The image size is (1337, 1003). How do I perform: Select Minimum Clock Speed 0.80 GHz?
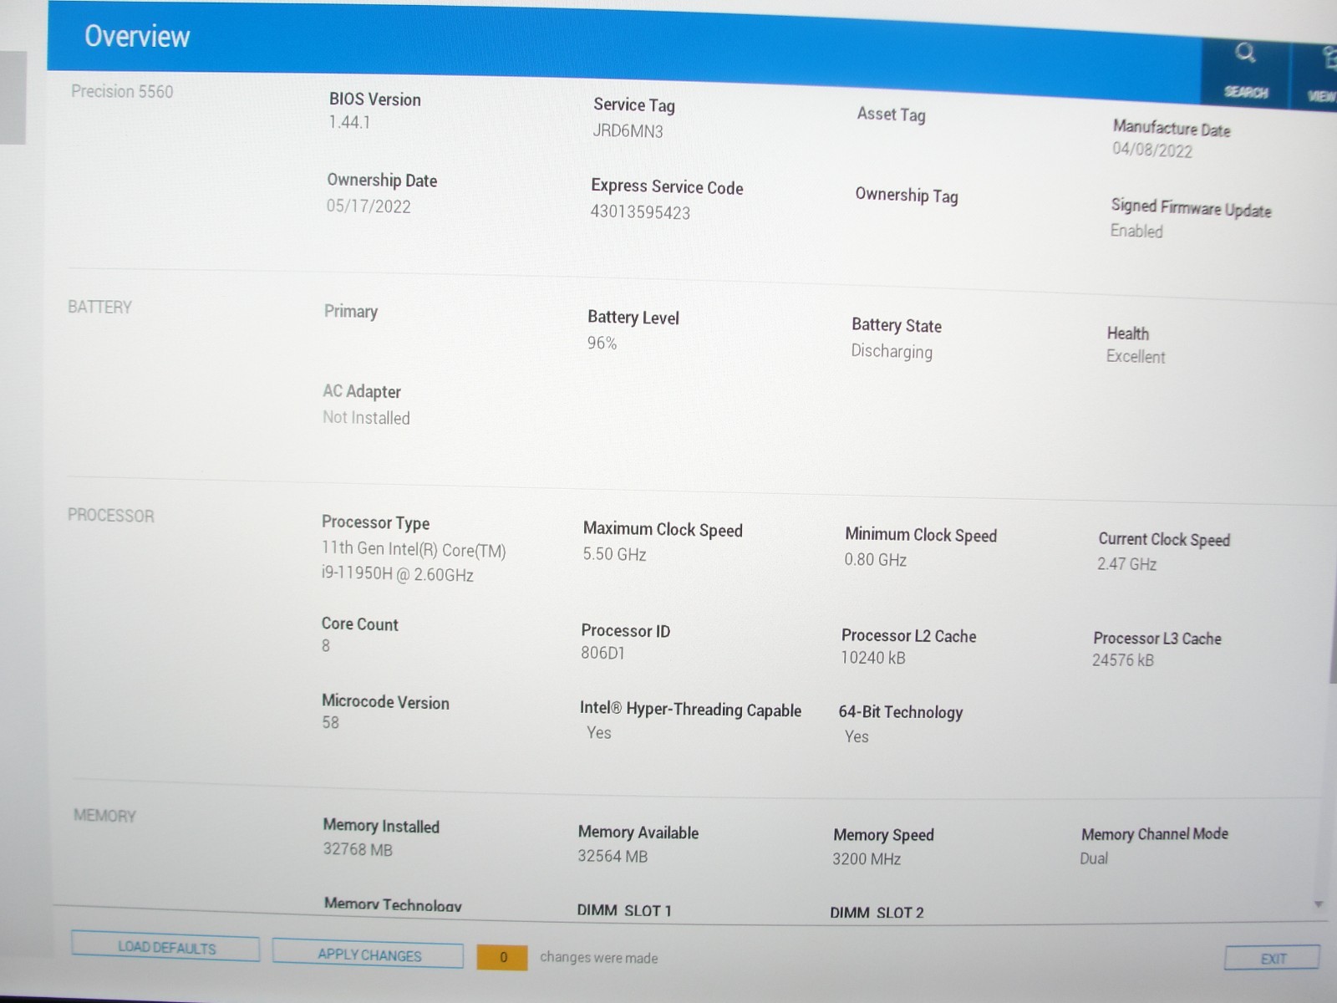[875, 559]
